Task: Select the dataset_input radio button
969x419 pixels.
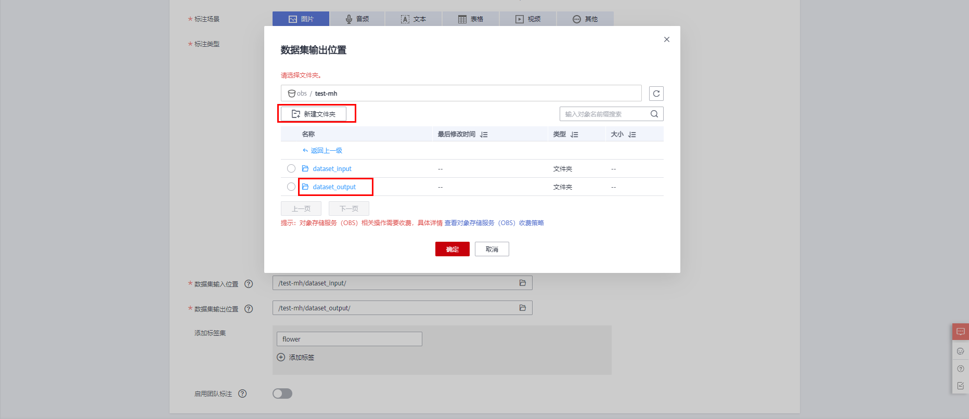Action: coord(291,168)
